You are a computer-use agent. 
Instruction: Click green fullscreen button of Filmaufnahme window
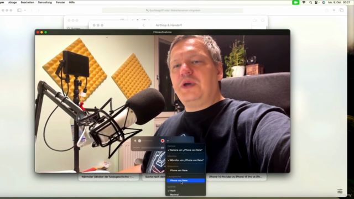46,32
